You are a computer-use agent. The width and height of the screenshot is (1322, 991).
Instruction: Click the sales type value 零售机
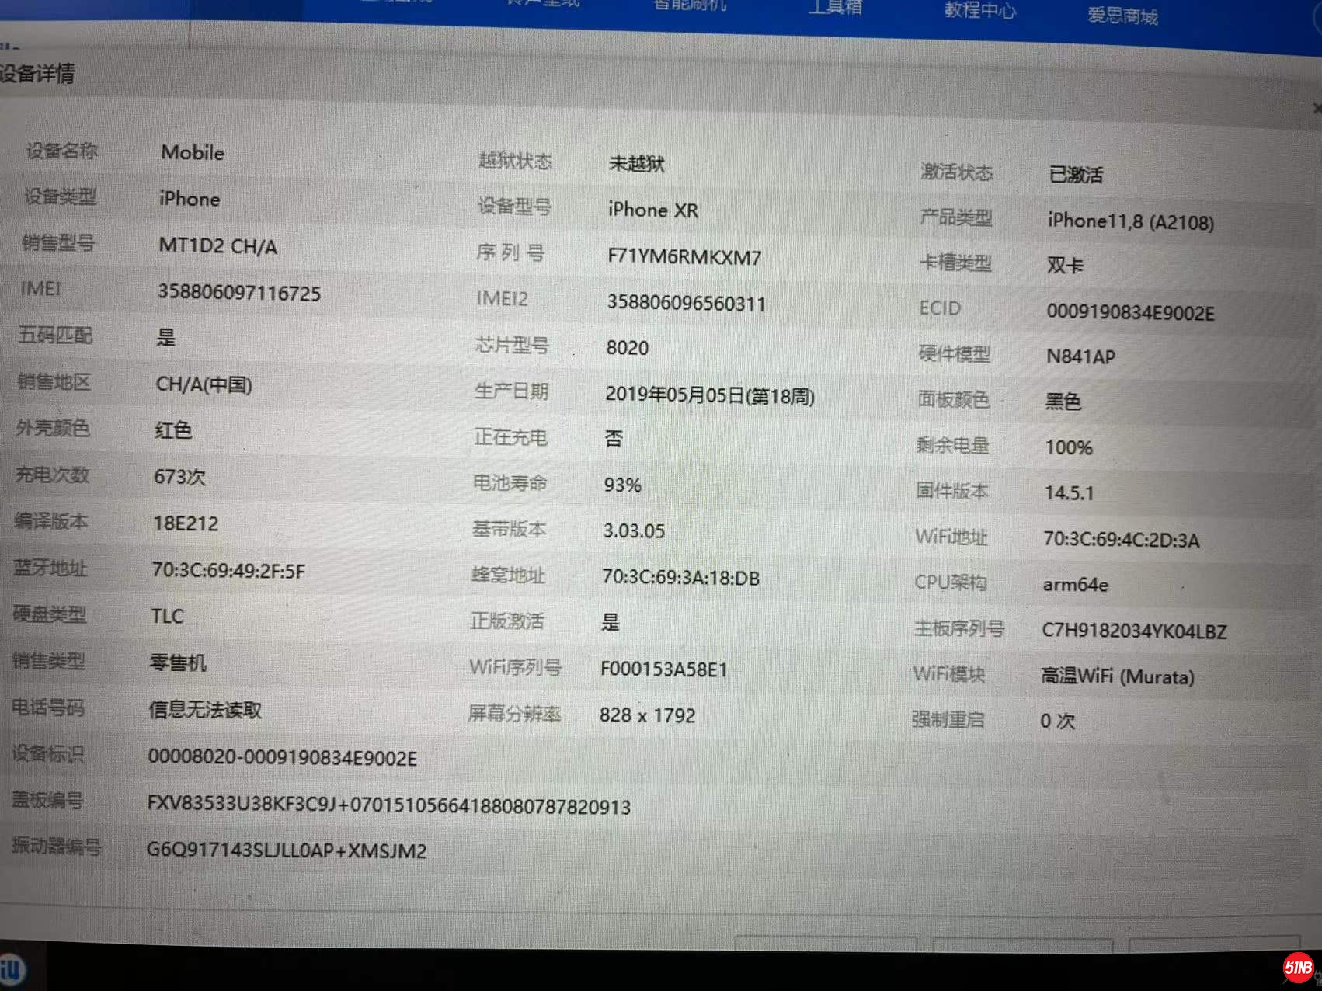(x=178, y=663)
